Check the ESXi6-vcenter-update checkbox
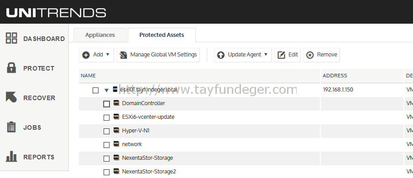Image resolution: width=413 pixels, height=178 pixels. point(106,117)
